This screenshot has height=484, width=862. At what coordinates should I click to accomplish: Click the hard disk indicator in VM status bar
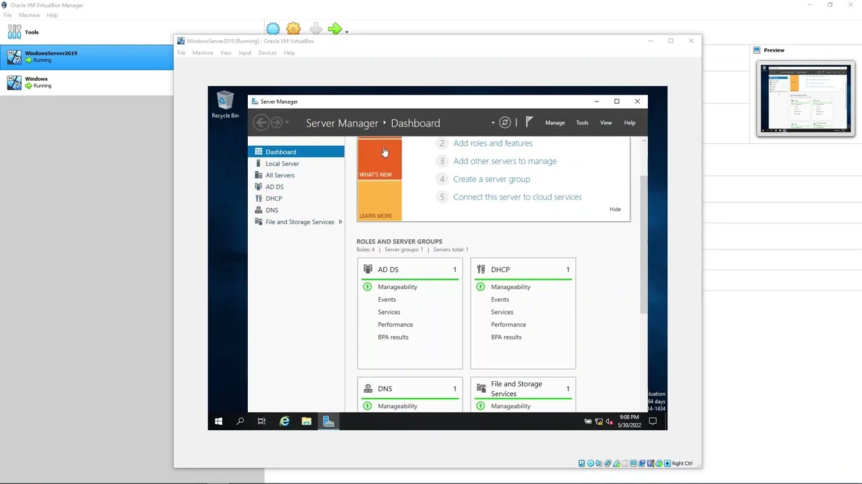[582, 463]
